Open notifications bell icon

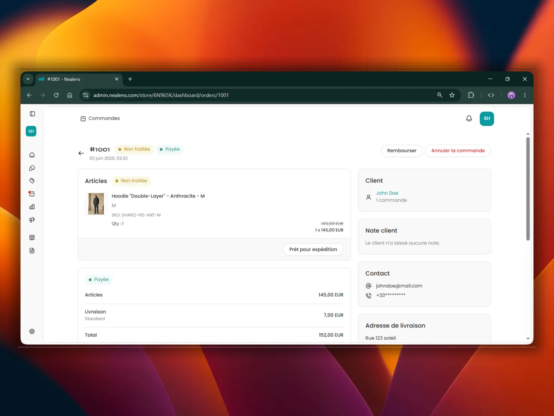[469, 119]
